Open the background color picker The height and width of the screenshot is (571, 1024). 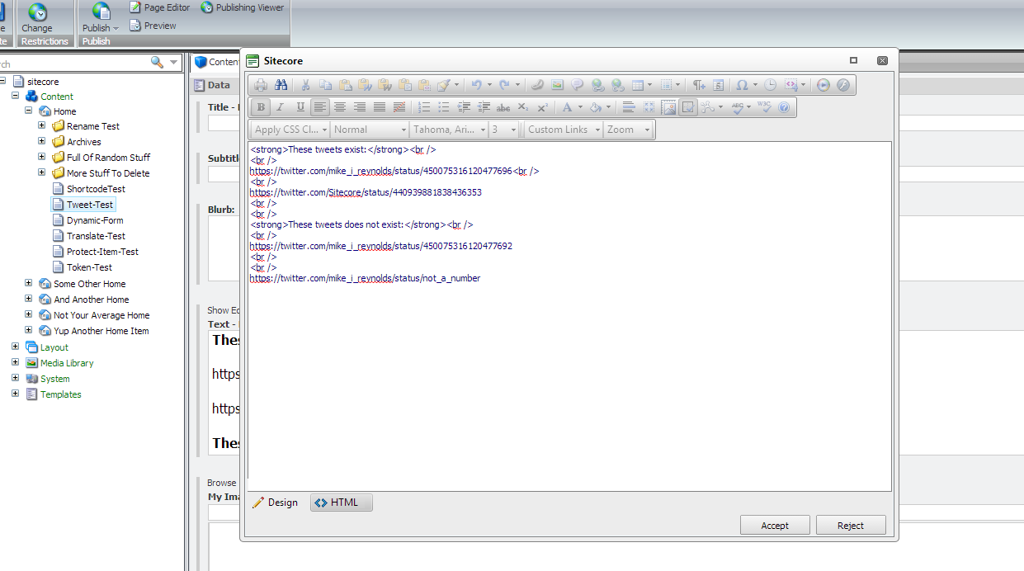click(596, 107)
